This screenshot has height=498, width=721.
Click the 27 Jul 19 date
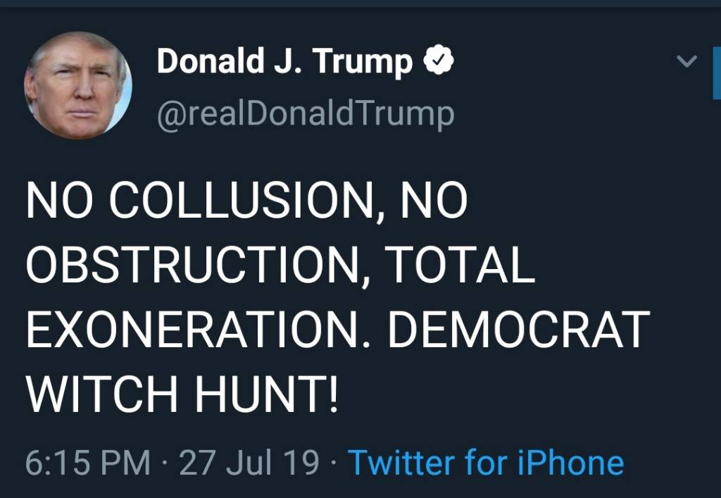[x=249, y=463]
